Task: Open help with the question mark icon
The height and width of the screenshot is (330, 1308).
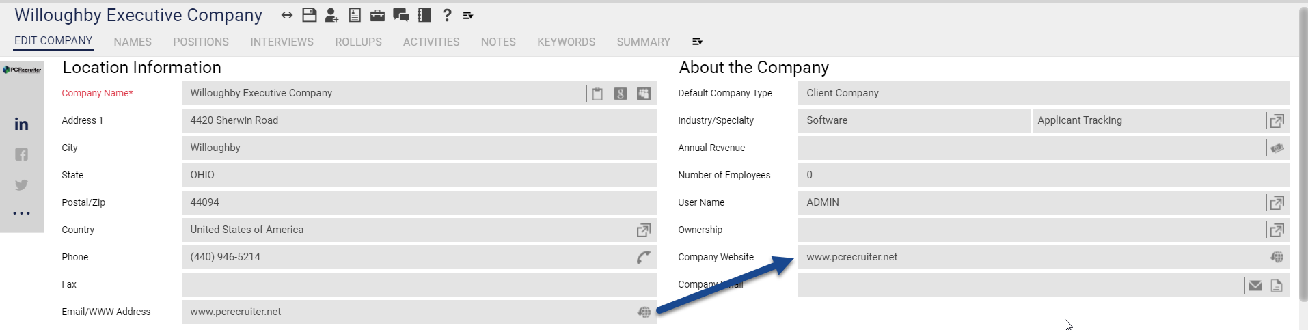Action: [x=447, y=15]
